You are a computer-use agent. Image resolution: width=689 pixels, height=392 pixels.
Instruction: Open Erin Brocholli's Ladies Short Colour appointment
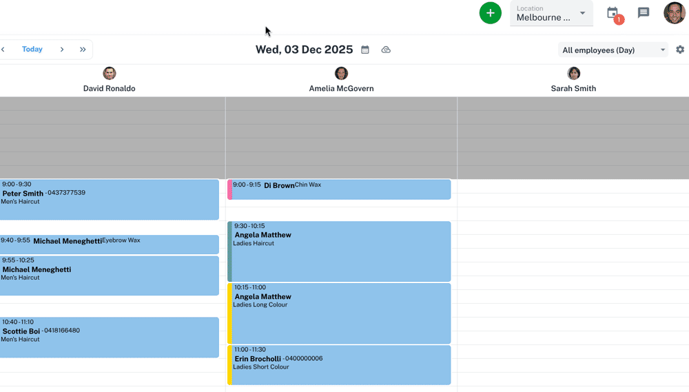click(341, 365)
